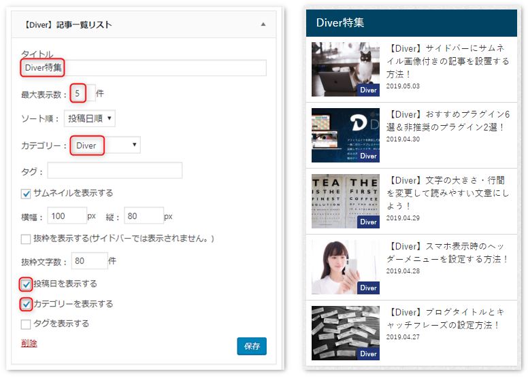Click the Diver特集 sidebar heading
This screenshot has width=528, height=378.
point(340,22)
